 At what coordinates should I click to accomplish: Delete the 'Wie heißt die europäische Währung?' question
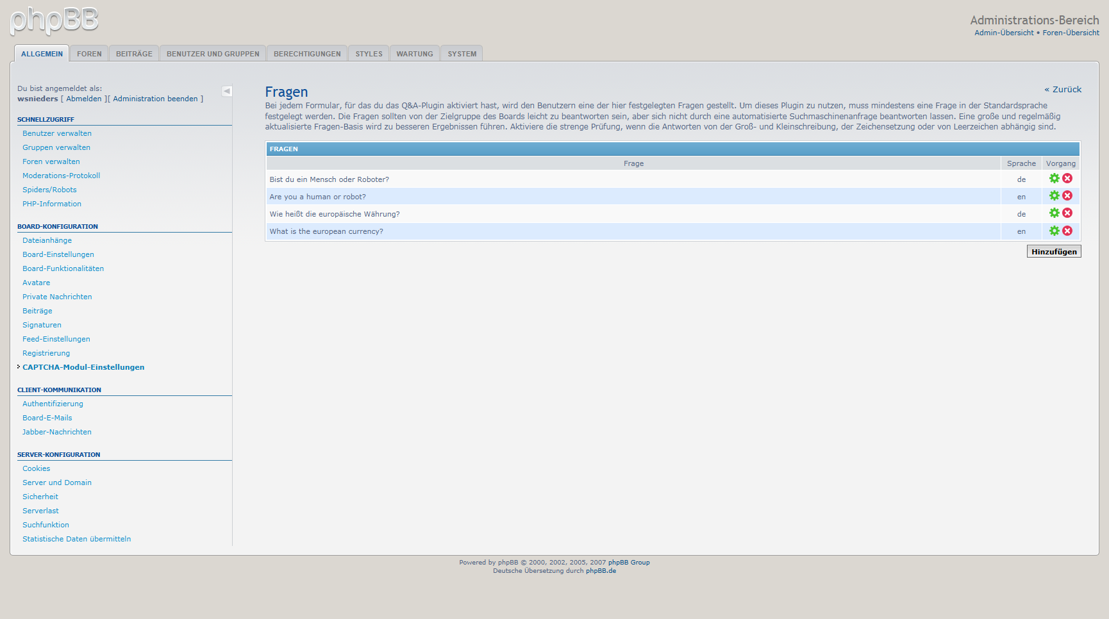pos(1067,213)
